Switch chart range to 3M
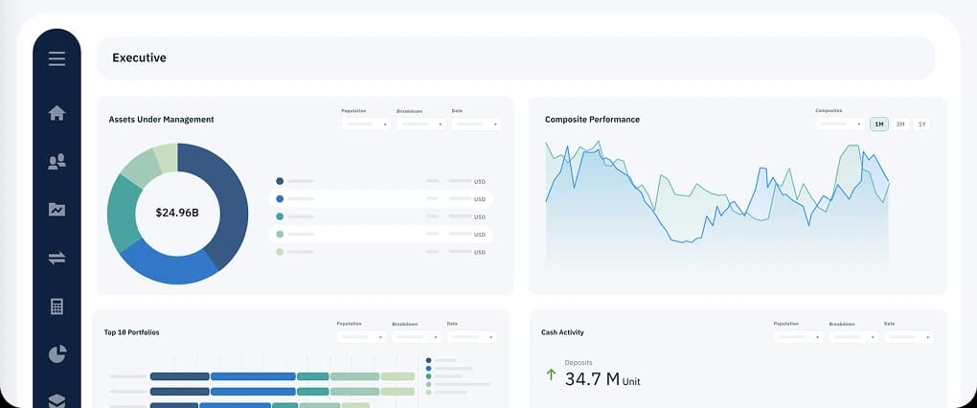Viewport: 977px width, 408px height. click(x=900, y=125)
